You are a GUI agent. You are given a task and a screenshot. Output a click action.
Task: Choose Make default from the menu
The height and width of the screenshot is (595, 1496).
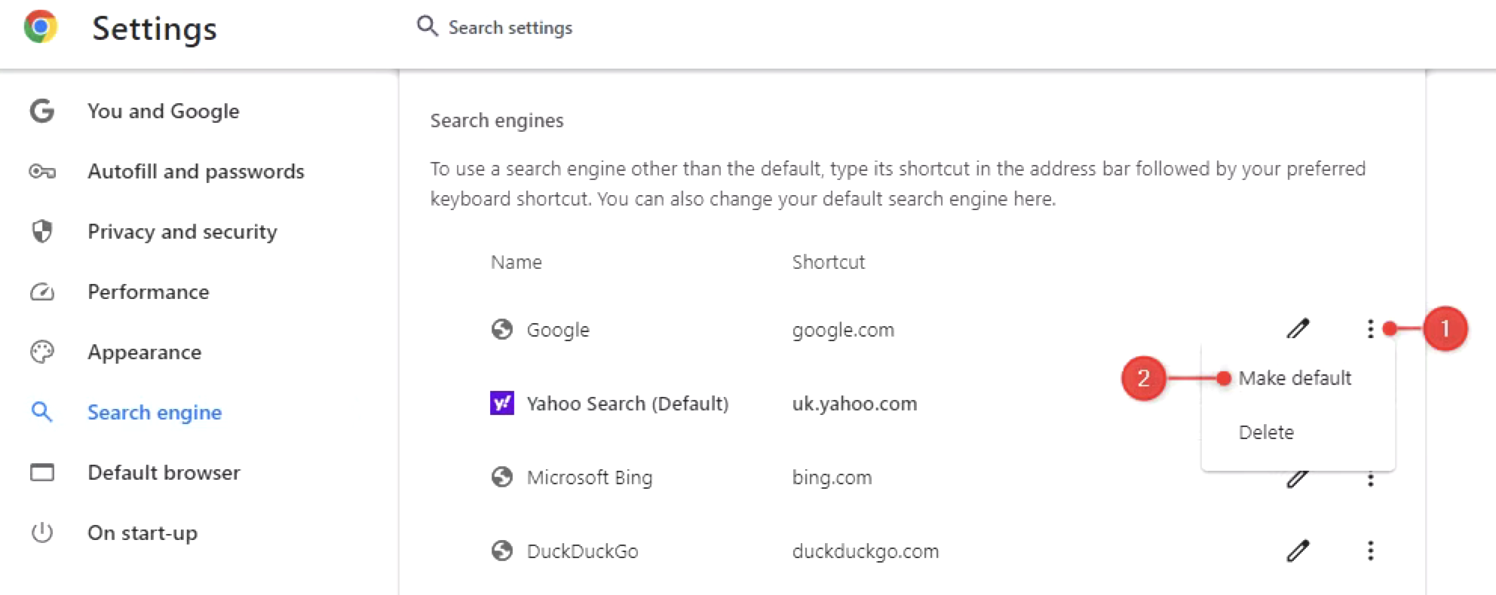click(x=1295, y=378)
